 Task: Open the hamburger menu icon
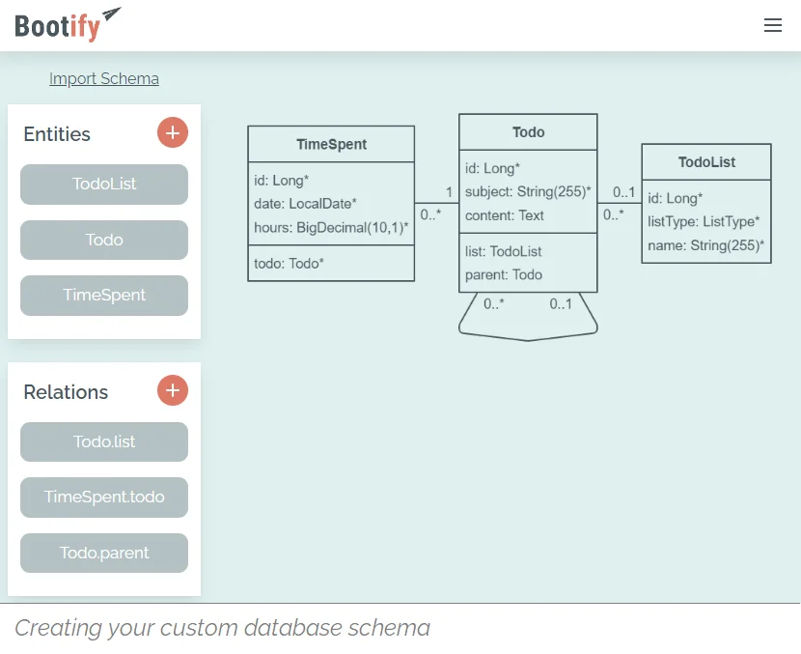[772, 25]
